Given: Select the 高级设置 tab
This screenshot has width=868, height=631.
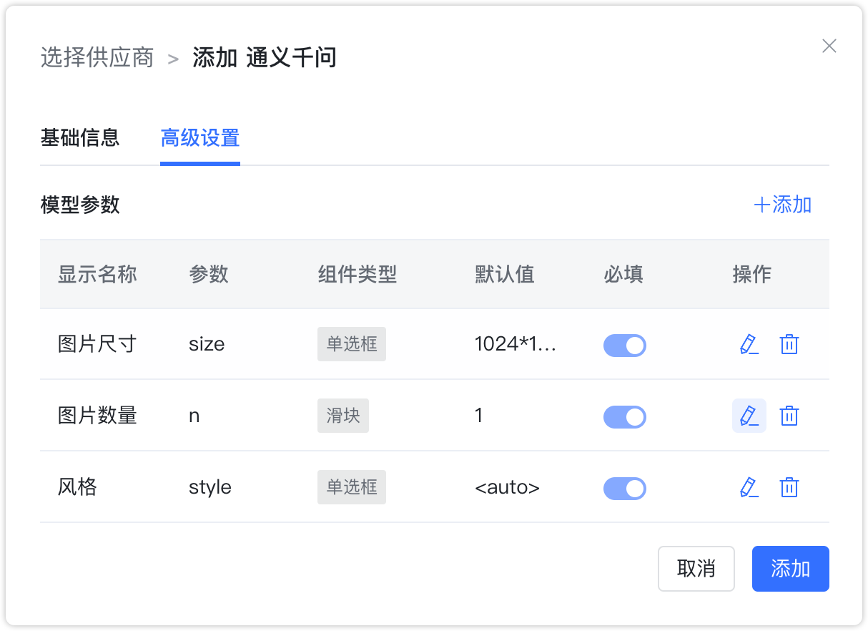Looking at the screenshot, I should [200, 138].
